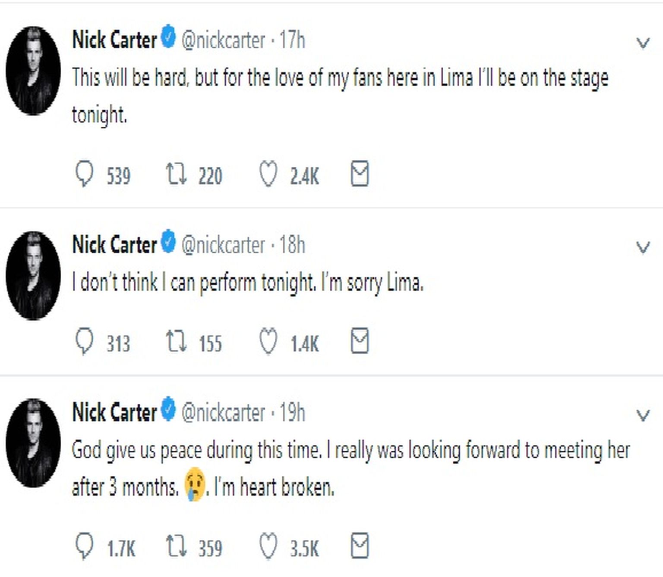The image size is (663, 577).
Task: Open Nick Carter's profile from the 19h tweet name
Action: click(x=114, y=412)
